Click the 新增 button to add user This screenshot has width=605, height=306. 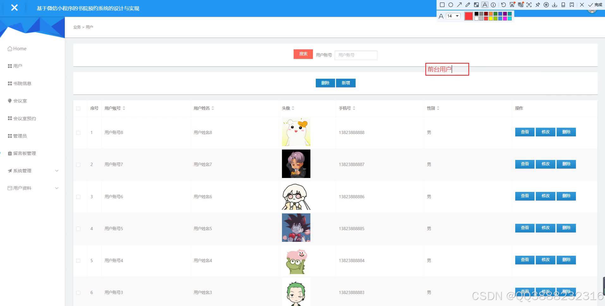tap(346, 83)
